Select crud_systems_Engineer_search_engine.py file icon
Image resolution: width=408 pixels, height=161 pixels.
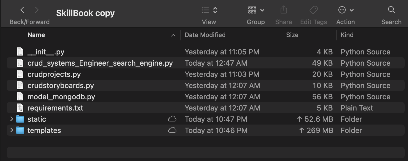pyautogui.click(x=20, y=63)
